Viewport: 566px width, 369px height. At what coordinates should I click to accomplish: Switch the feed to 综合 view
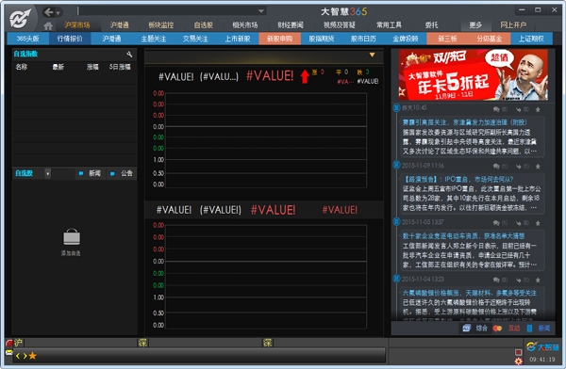click(x=475, y=328)
